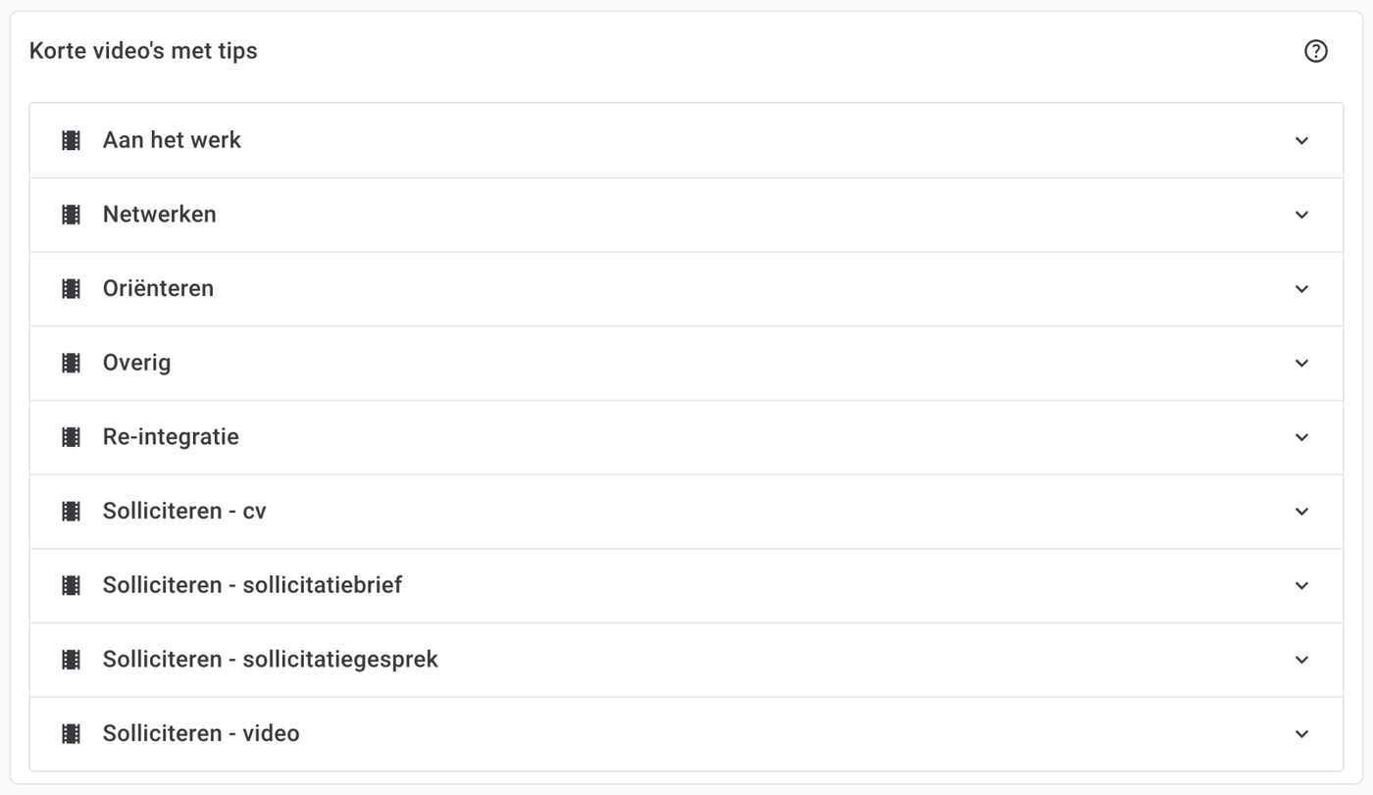Expand Netwerken using the chevron arrow
The width and height of the screenshot is (1373, 795).
1301,215
